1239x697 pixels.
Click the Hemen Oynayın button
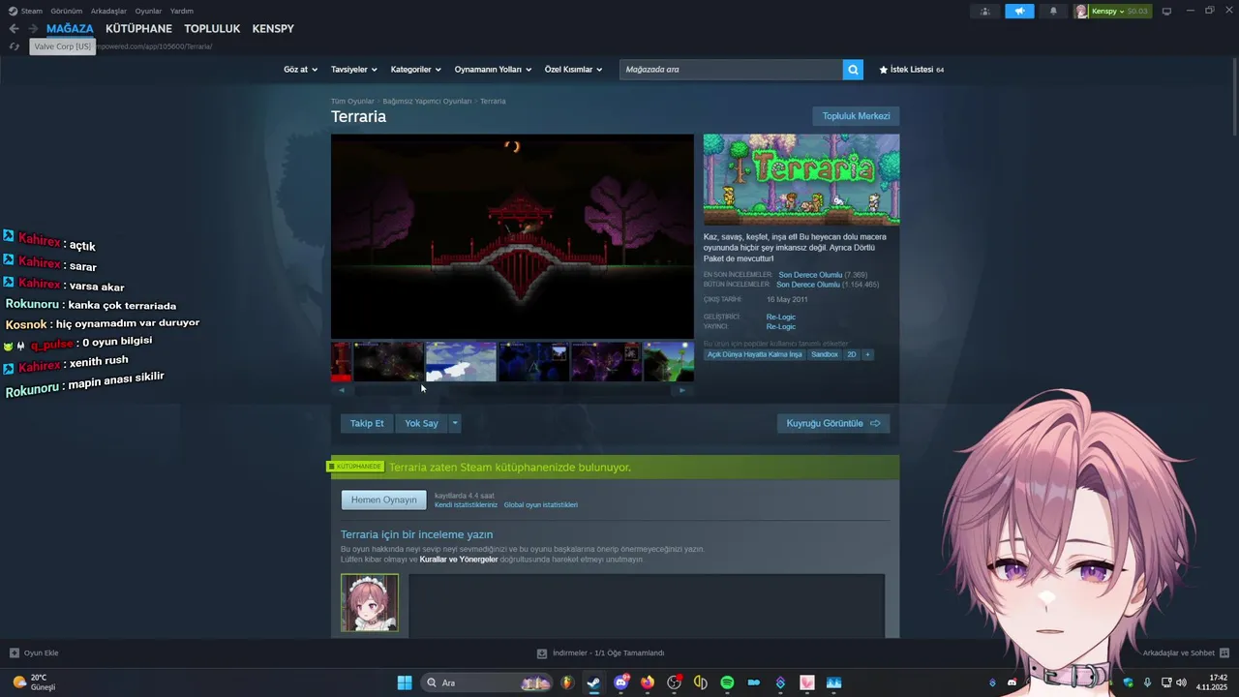(383, 500)
